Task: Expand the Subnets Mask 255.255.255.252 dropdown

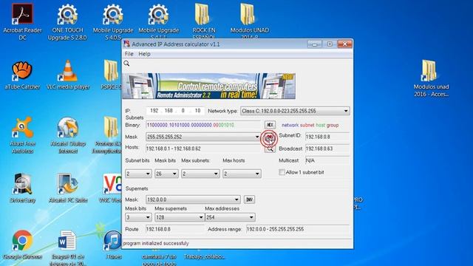Action: [203, 137]
